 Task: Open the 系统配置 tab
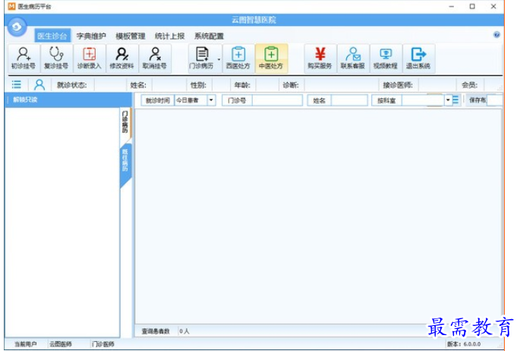(x=209, y=36)
